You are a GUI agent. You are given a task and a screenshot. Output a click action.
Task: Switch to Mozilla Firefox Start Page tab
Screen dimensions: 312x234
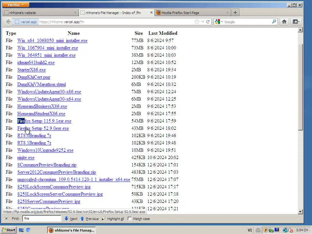(192, 12)
